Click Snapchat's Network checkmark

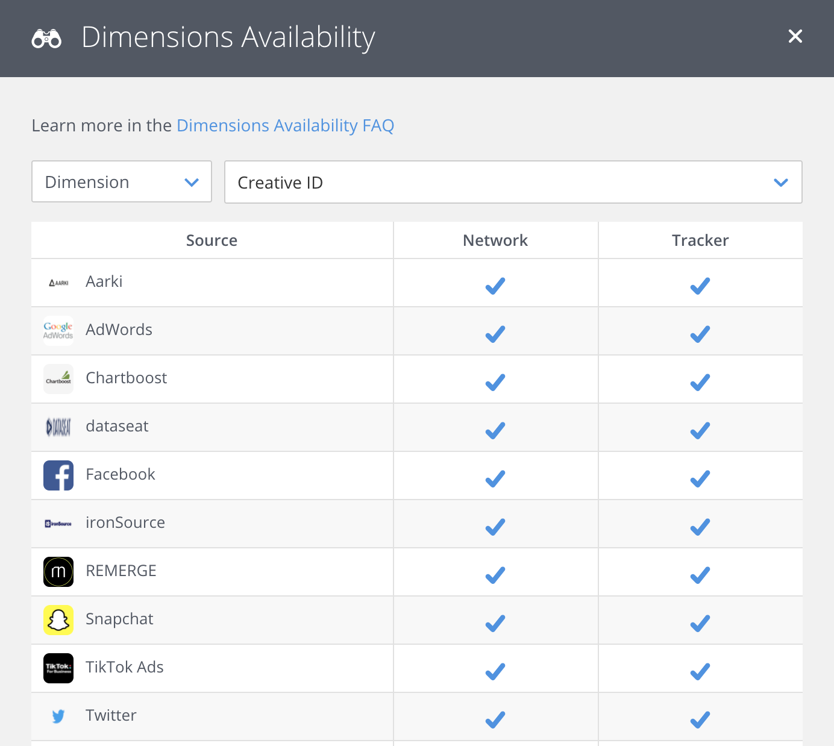495,623
